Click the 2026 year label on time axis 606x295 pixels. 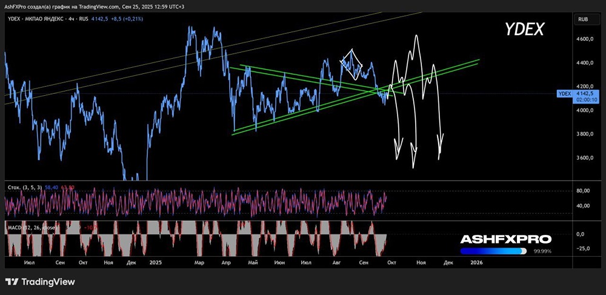click(x=476, y=262)
